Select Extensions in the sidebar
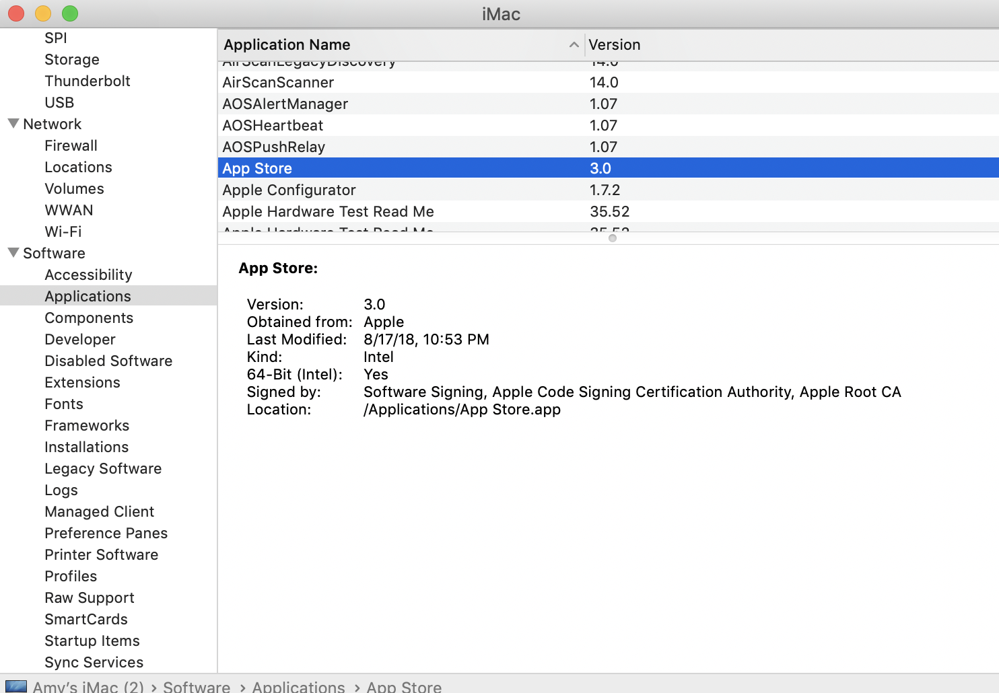Viewport: 999px width, 693px height. tap(82, 382)
